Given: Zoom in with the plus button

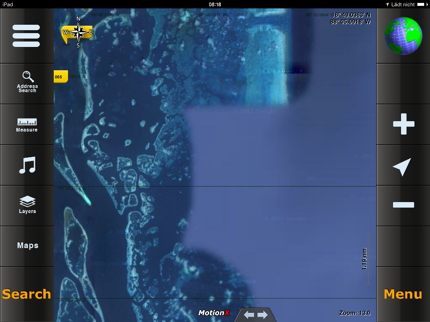Looking at the screenshot, I should coord(403,124).
